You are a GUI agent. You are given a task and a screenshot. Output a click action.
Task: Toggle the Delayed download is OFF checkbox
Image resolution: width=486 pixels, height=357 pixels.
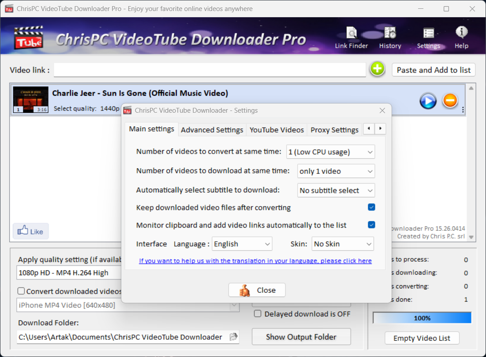point(258,313)
